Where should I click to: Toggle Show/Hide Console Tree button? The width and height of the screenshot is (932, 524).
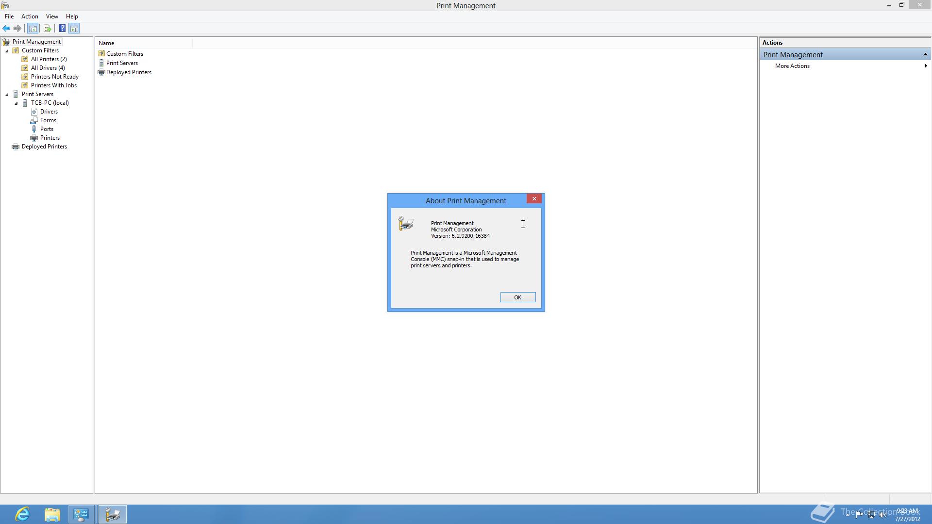33,29
